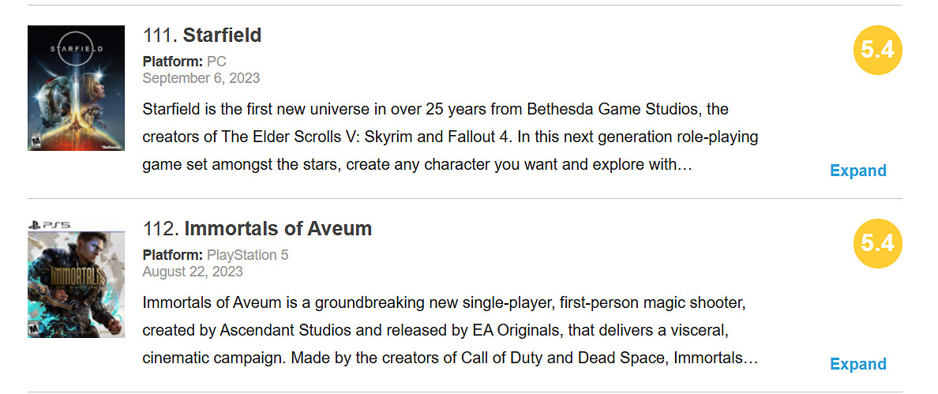This screenshot has width=938, height=394.
Task: Click the Starfield game title link
Action: tap(222, 36)
